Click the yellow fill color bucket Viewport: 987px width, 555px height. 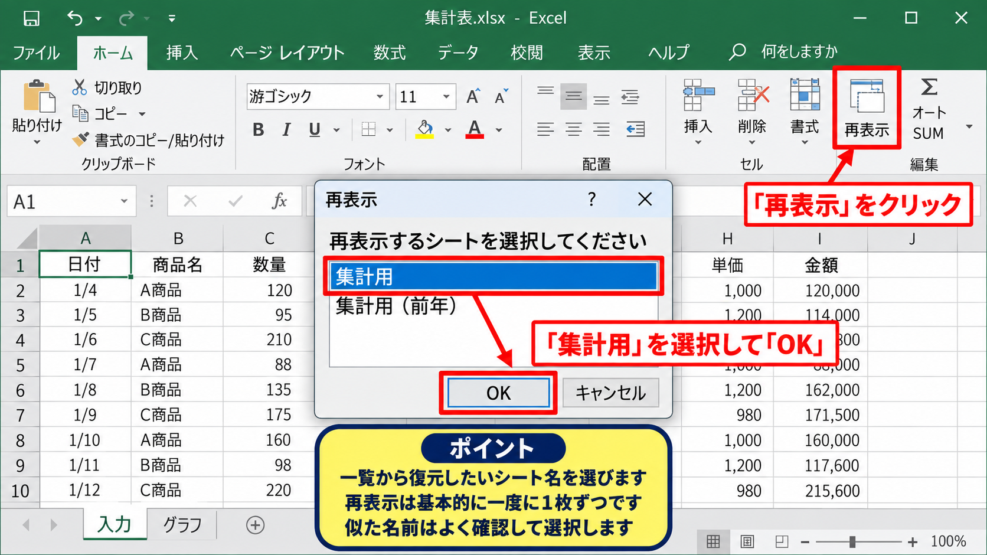click(x=424, y=129)
